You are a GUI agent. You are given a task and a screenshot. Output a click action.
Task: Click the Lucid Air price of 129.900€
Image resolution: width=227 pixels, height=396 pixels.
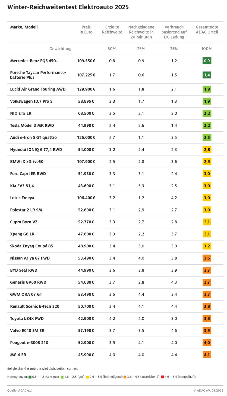pos(86,89)
